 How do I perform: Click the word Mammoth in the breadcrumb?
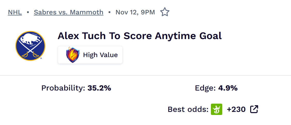pos(89,12)
